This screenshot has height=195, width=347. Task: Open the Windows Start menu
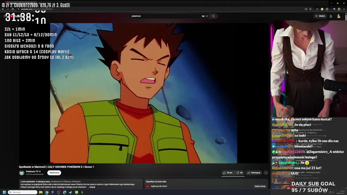(x=4, y=192)
